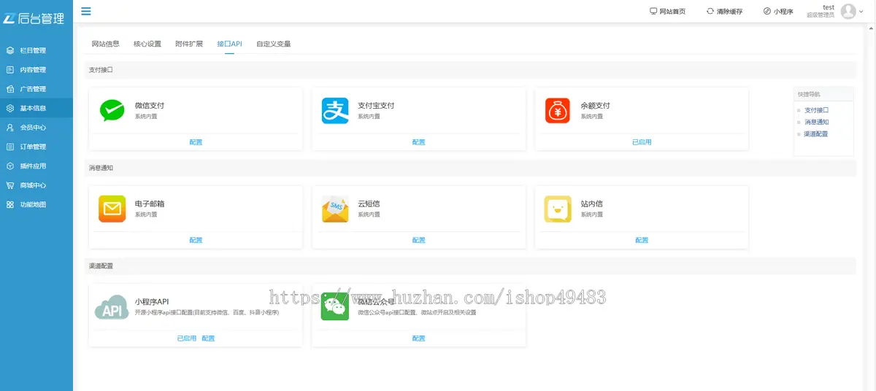Click 配置 under 支付宝支付
876x391 pixels.
[x=418, y=142]
